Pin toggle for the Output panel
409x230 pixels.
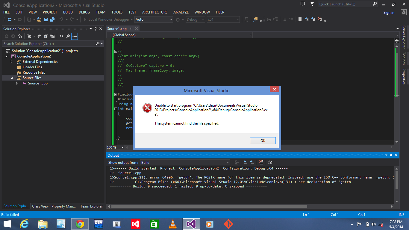(x=391, y=155)
